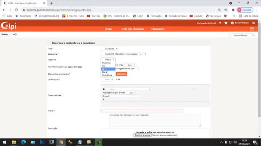Click Observadores E-mail input field
Viewport: 261px width, 146px height.
click(125, 96)
